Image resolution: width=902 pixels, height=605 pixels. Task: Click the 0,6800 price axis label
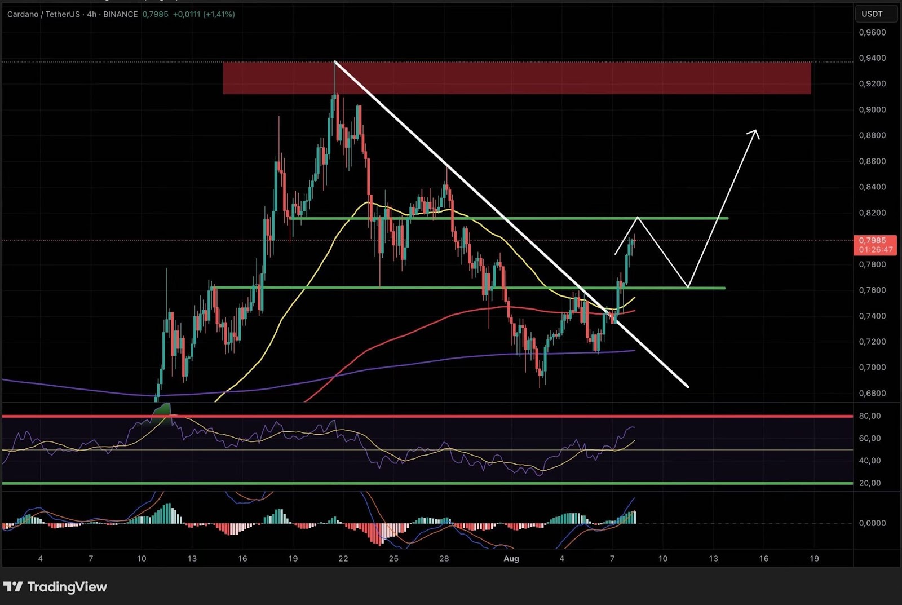click(x=872, y=393)
